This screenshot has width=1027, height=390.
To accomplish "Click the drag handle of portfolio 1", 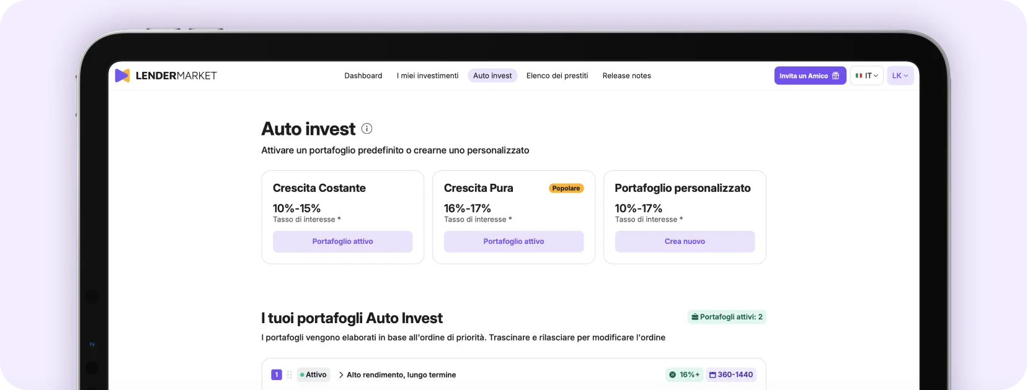I will (289, 375).
